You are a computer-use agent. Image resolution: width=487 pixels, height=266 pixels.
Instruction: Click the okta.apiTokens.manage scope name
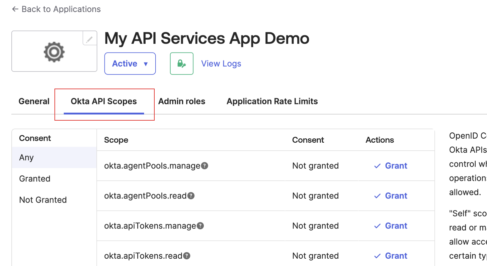tap(150, 226)
